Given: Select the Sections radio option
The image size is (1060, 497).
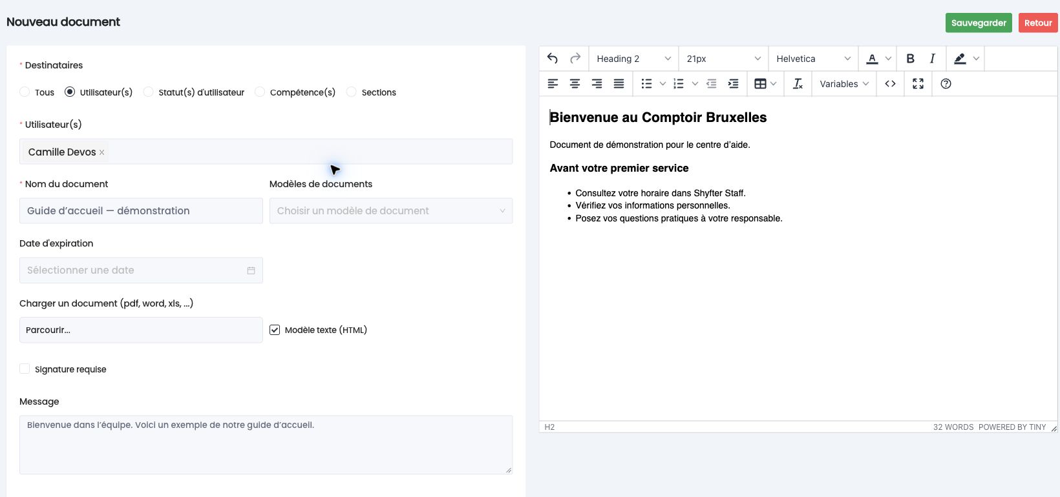Looking at the screenshot, I should coord(352,92).
